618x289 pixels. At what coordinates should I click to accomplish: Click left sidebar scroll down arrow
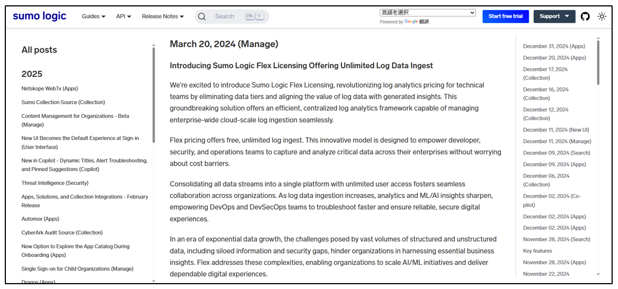click(154, 281)
